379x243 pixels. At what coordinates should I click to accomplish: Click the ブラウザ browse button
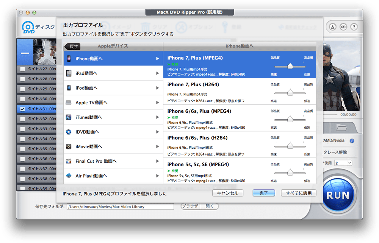pyautogui.click(x=191, y=206)
